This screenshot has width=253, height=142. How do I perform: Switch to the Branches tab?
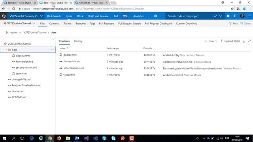(x=81, y=24)
